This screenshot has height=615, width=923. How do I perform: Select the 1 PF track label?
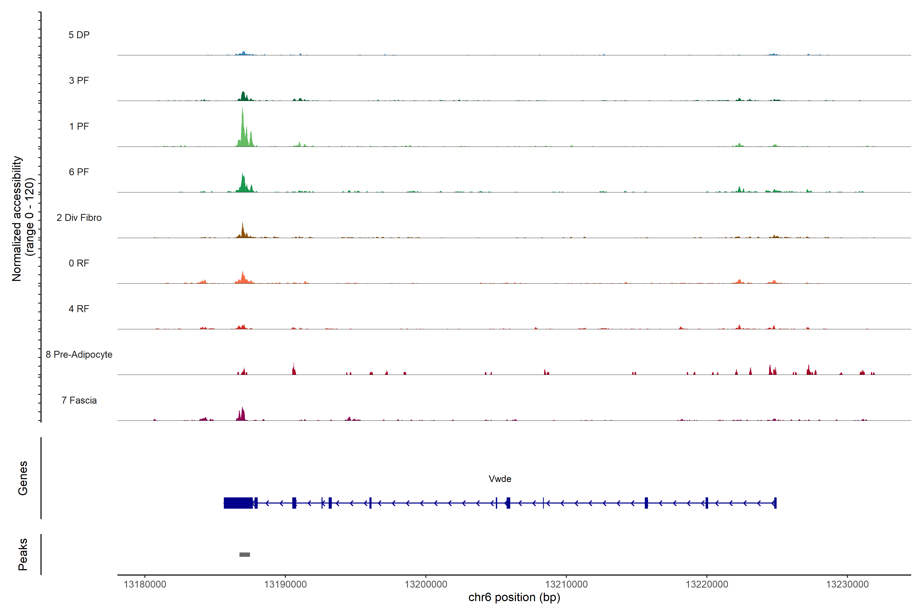click(79, 126)
